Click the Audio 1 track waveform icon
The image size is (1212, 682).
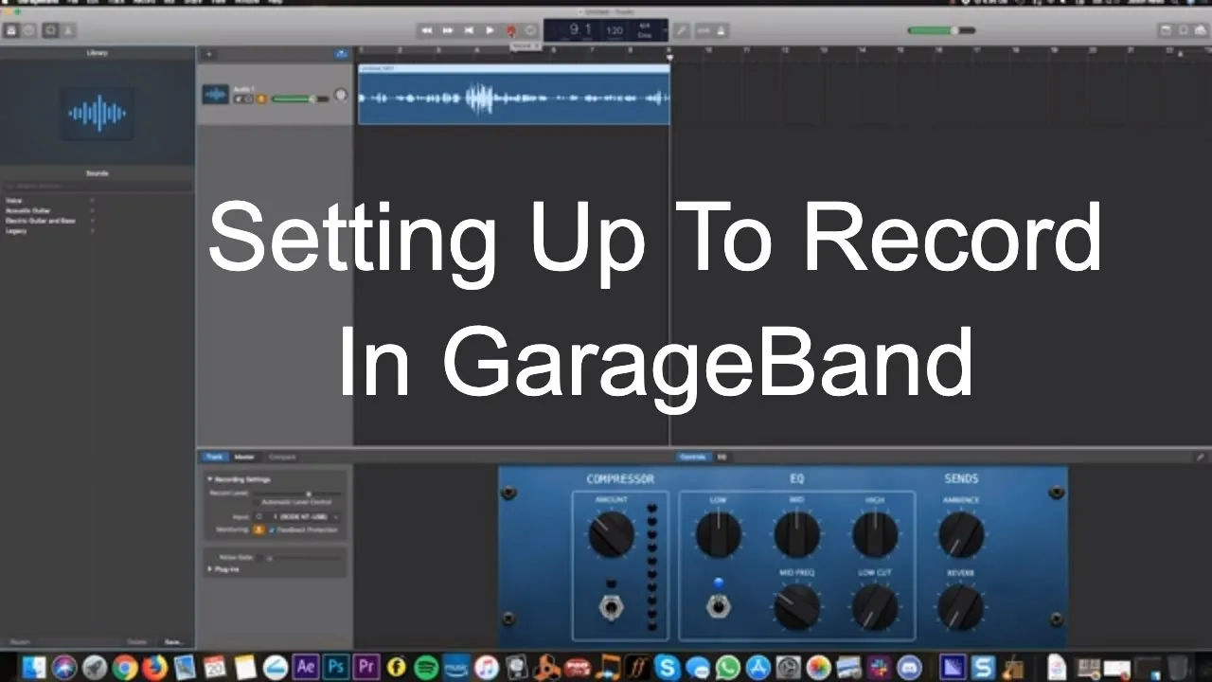(215, 95)
